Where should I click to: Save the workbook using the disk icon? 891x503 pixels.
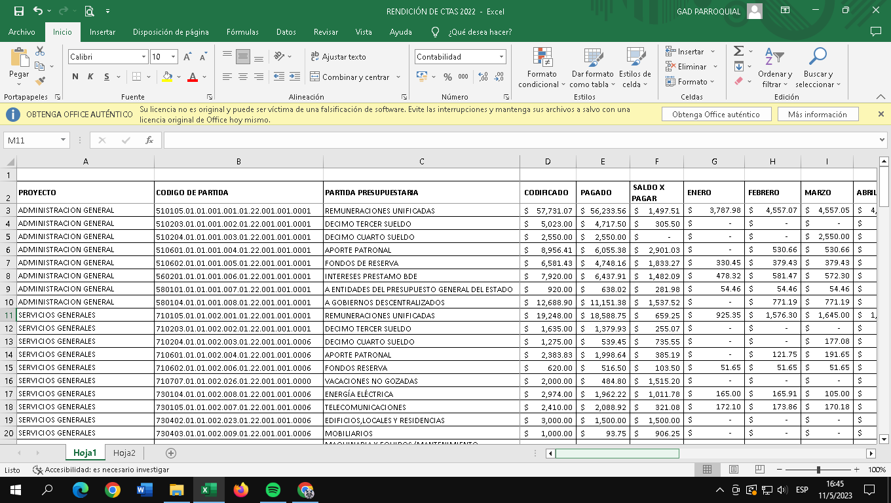[18, 11]
